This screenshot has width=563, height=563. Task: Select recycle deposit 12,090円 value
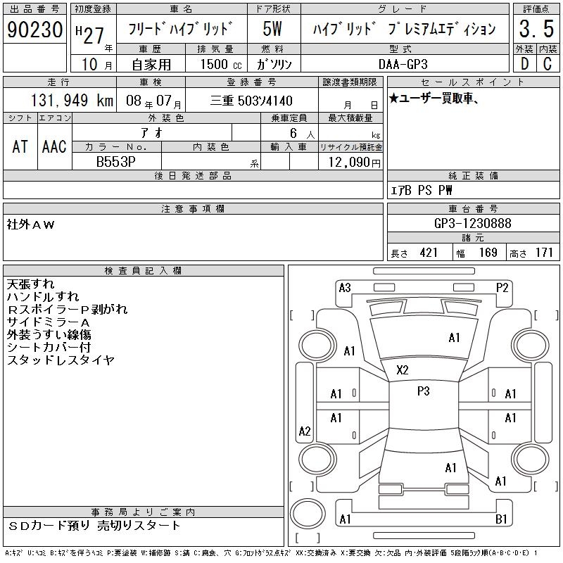[351, 163]
